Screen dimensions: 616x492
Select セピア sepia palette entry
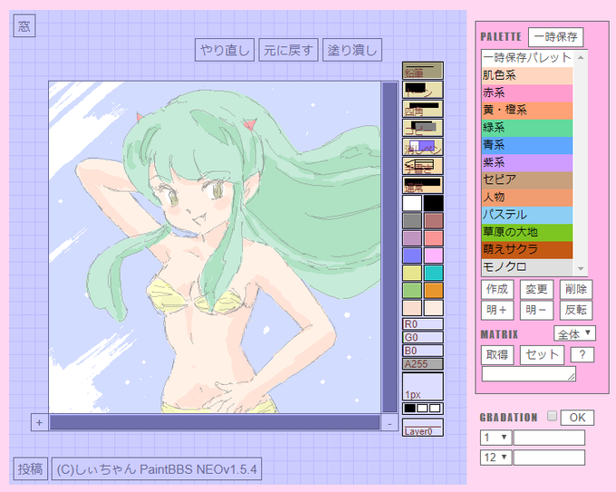point(527,179)
